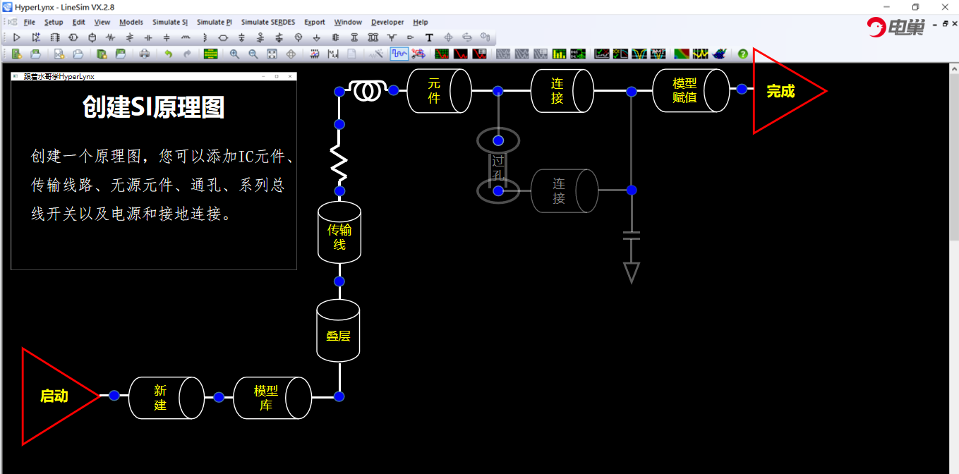Select the 新建 step block
959x474 pixels.
click(x=167, y=398)
